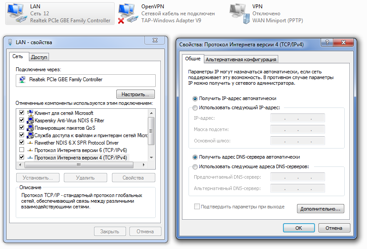Screen dimensions: 367x249
Task: Click the horizontal scroll right arrow
Action: (x=144, y=165)
